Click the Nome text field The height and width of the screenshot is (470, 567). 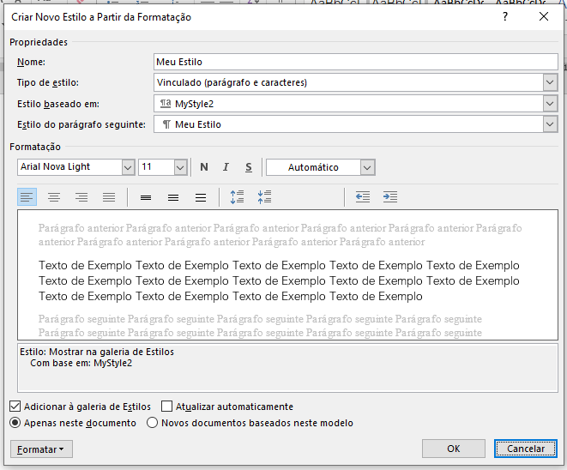coord(355,62)
